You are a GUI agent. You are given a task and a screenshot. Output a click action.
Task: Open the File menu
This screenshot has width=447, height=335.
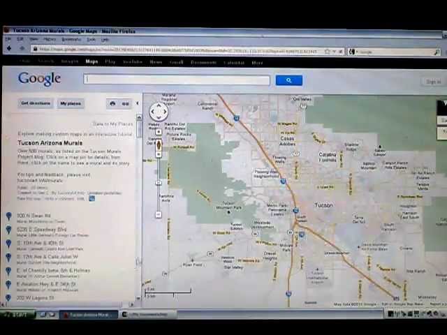point(8,39)
